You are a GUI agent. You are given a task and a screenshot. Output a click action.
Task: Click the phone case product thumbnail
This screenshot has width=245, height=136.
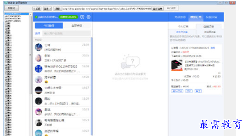pyautogui.click(x=177, y=65)
